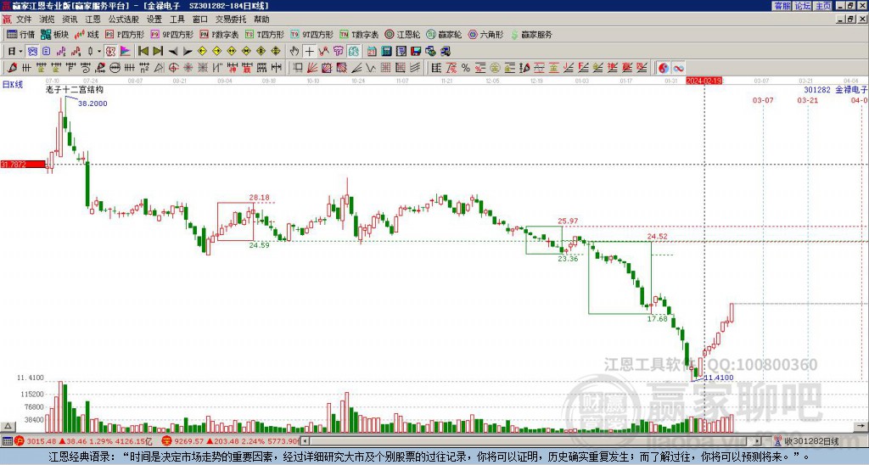The width and height of the screenshot is (869, 465).
Task: Open the 文件 menu
Action: point(24,20)
